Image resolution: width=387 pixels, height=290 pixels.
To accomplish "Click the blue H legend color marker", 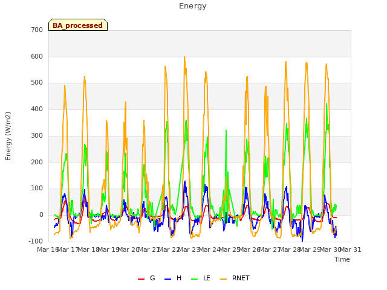I will coord(167,279).
